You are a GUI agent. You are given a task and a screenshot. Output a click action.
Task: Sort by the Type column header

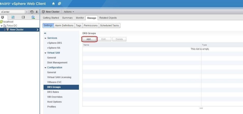point(222,45)
